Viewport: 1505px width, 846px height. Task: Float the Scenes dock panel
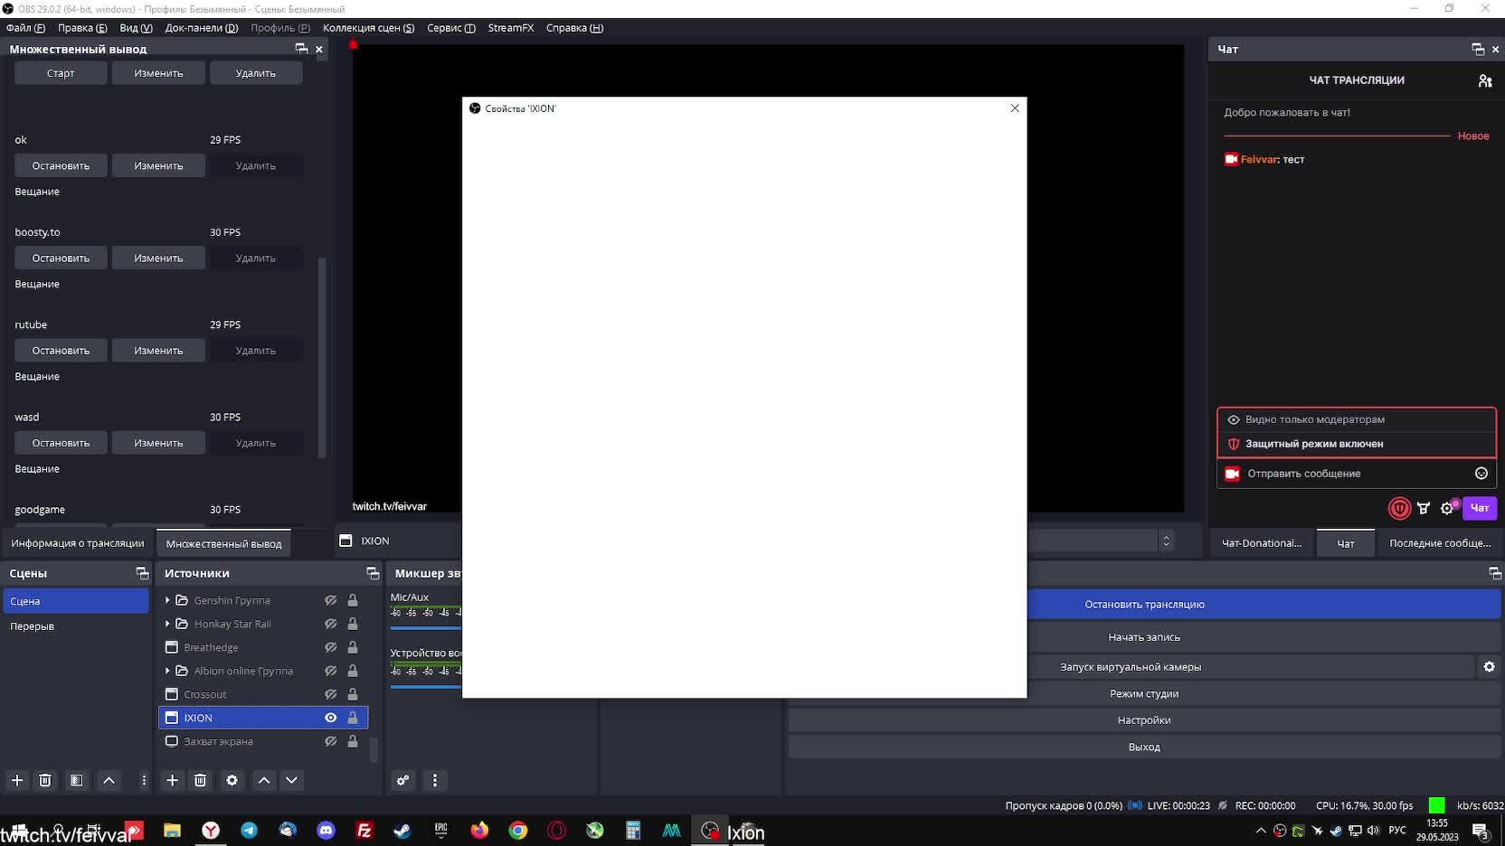point(142,573)
